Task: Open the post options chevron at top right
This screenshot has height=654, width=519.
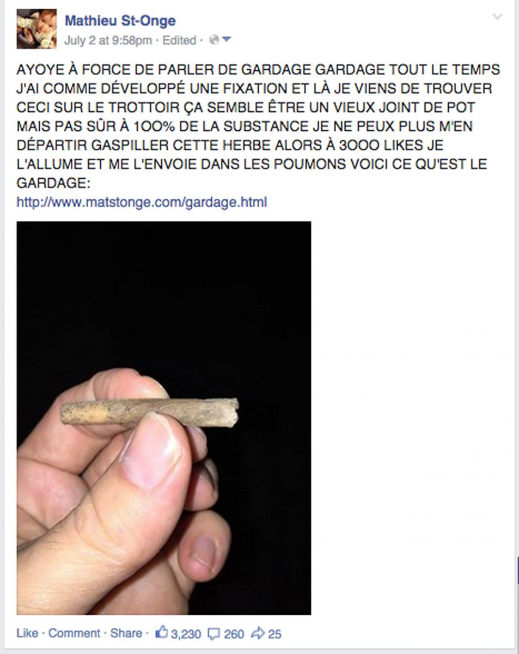Action: coord(497,17)
